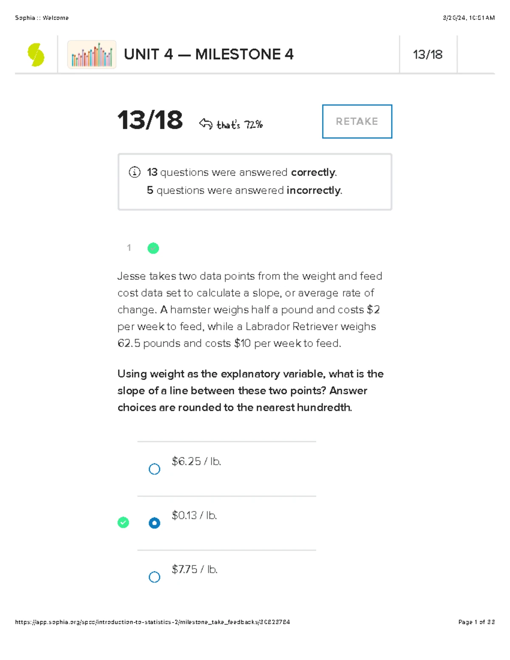Click the Page 1 of 33 indicator
The width and height of the screenshot is (510, 660).
[x=476, y=622]
